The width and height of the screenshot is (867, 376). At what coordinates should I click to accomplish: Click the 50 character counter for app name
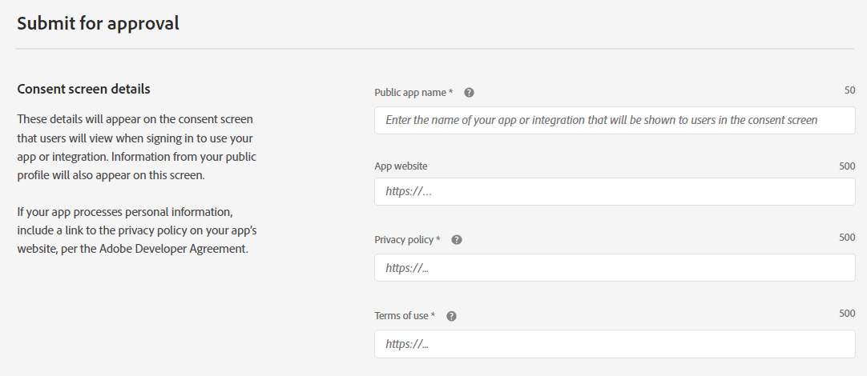849,91
